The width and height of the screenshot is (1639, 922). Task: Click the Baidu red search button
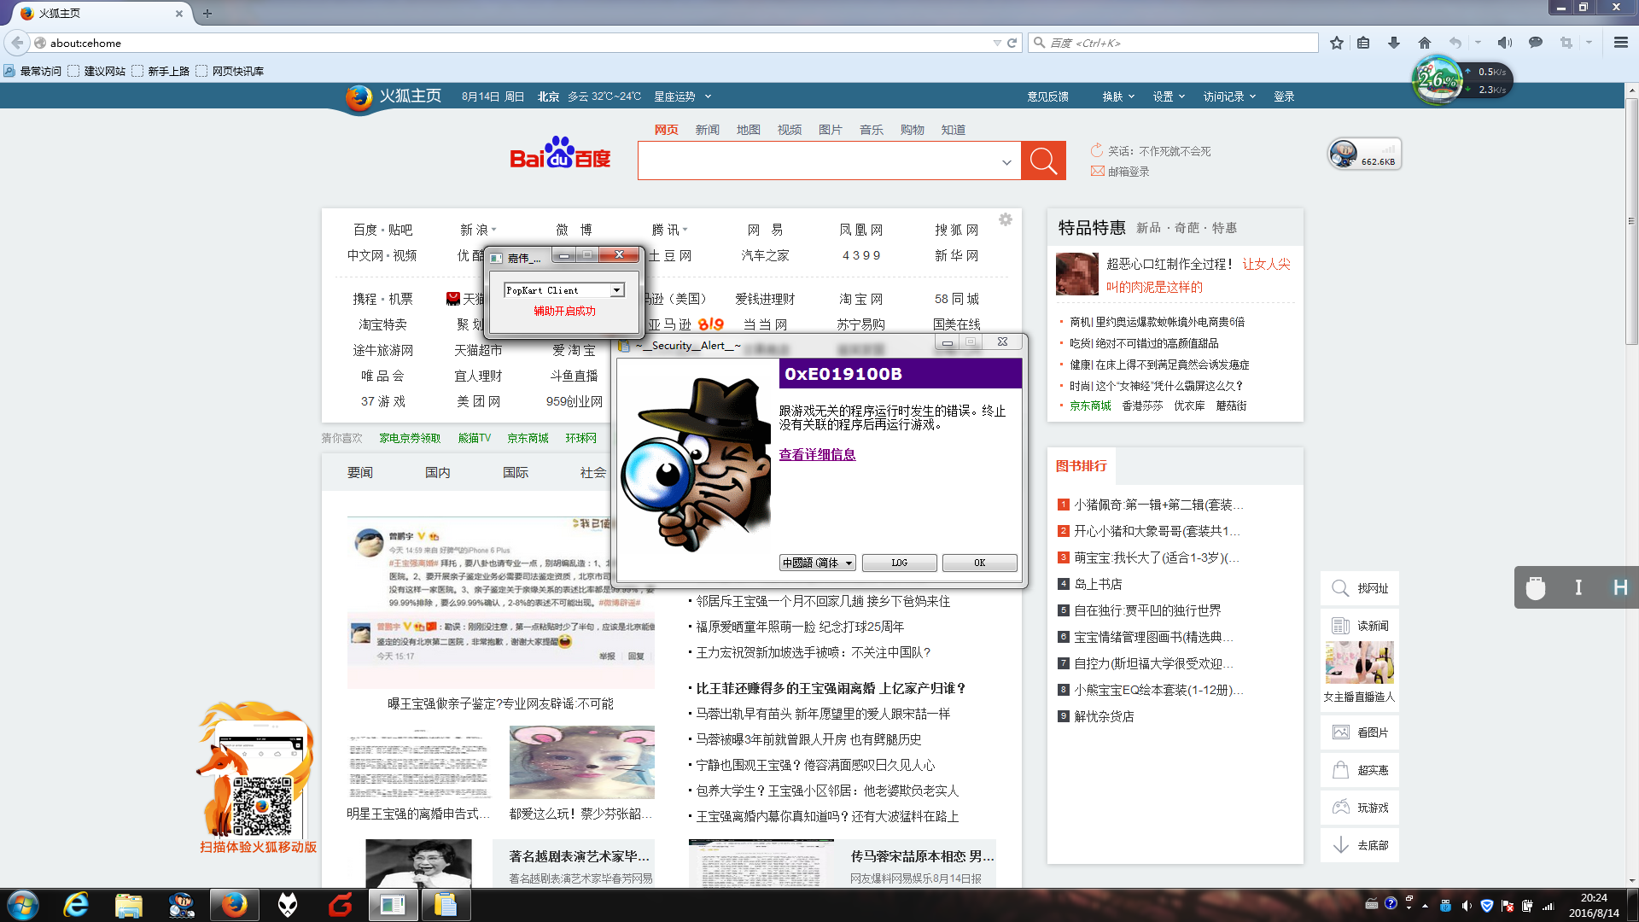[1043, 160]
